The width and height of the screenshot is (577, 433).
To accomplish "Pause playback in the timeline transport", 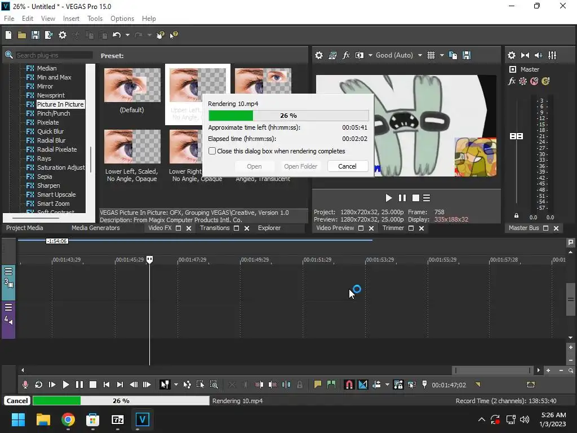I will point(79,385).
